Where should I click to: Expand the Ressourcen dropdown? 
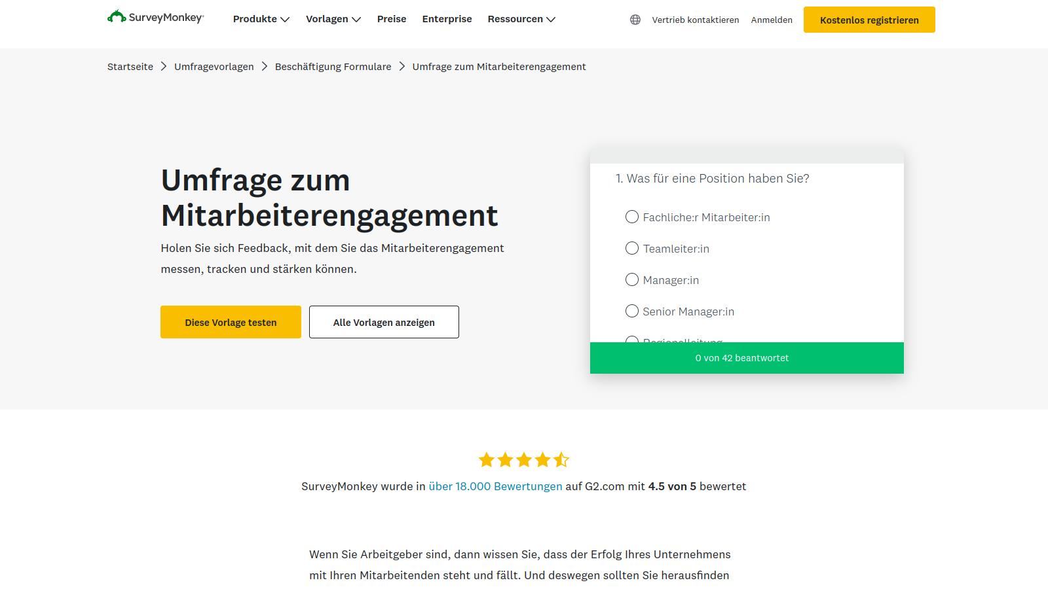pos(521,19)
